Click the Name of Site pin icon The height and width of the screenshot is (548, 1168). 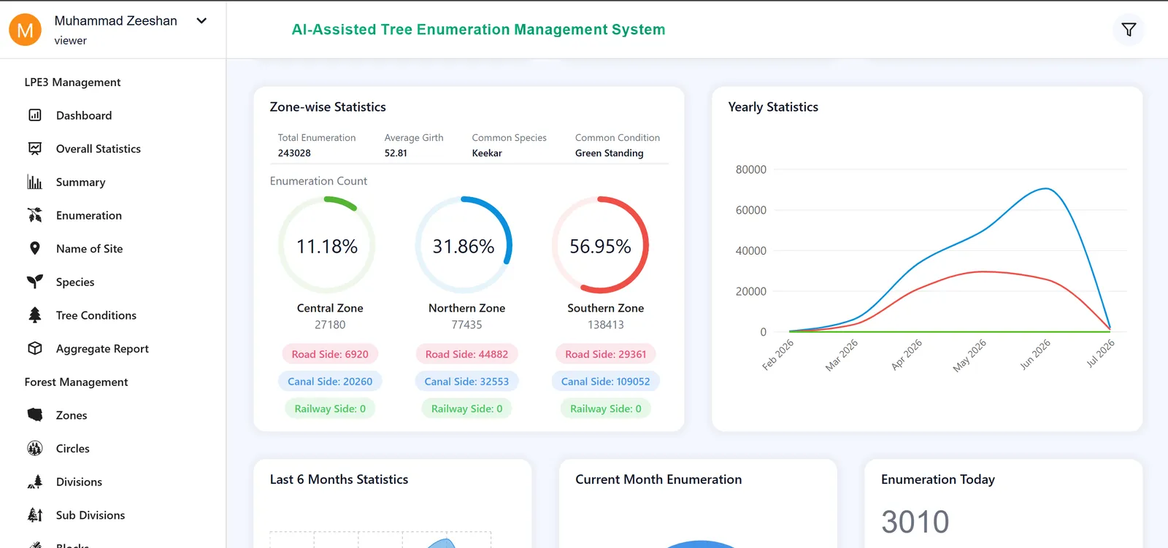34,249
